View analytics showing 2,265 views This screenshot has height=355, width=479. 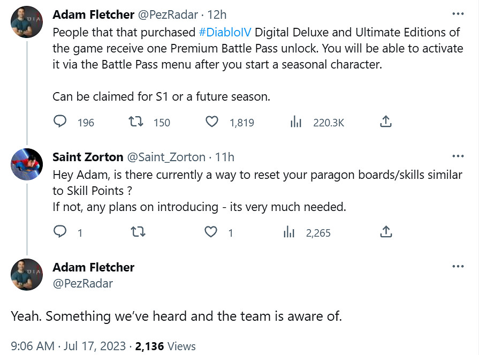(289, 232)
